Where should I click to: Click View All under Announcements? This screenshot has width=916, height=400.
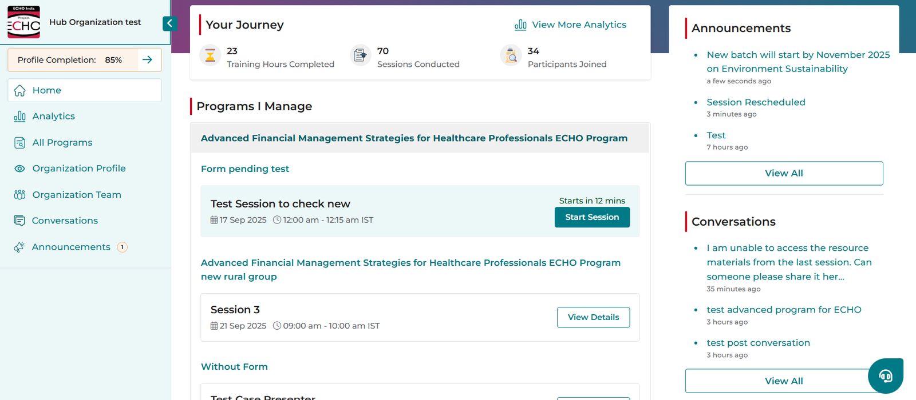[x=784, y=173]
